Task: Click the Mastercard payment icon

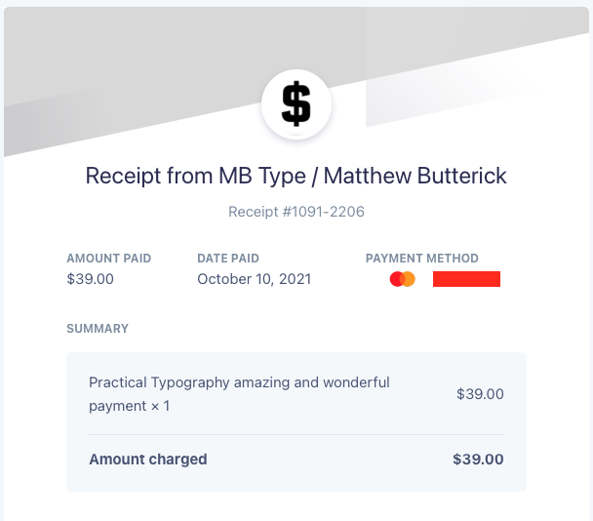Action: (403, 279)
